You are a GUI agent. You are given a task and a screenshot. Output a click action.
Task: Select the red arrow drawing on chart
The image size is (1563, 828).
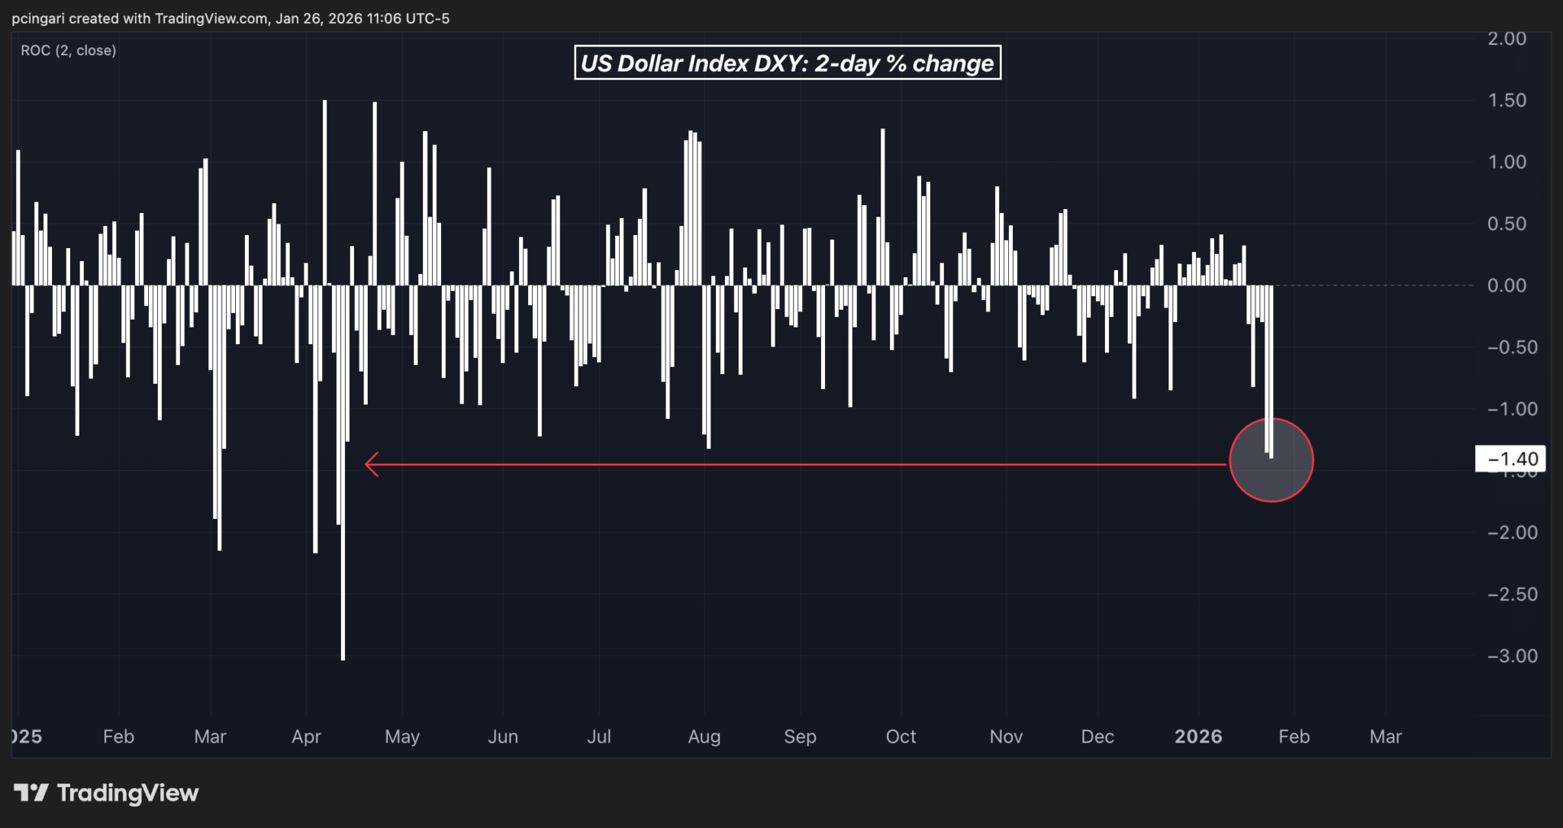[801, 463]
